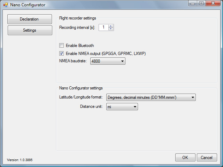Open the Distance unit dropdown
The height and width of the screenshot is (167, 223).
122,107
